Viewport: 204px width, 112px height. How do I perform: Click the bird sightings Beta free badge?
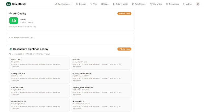pyautogui.click(x=124, y=49)
